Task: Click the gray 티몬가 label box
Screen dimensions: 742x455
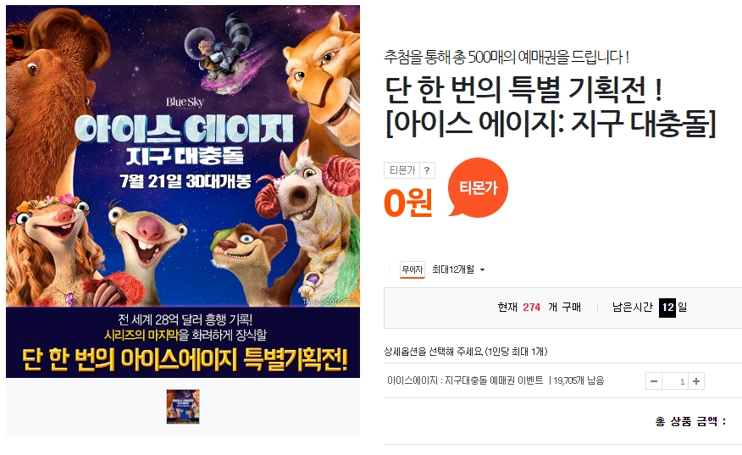Action: (x=401, y=170)
